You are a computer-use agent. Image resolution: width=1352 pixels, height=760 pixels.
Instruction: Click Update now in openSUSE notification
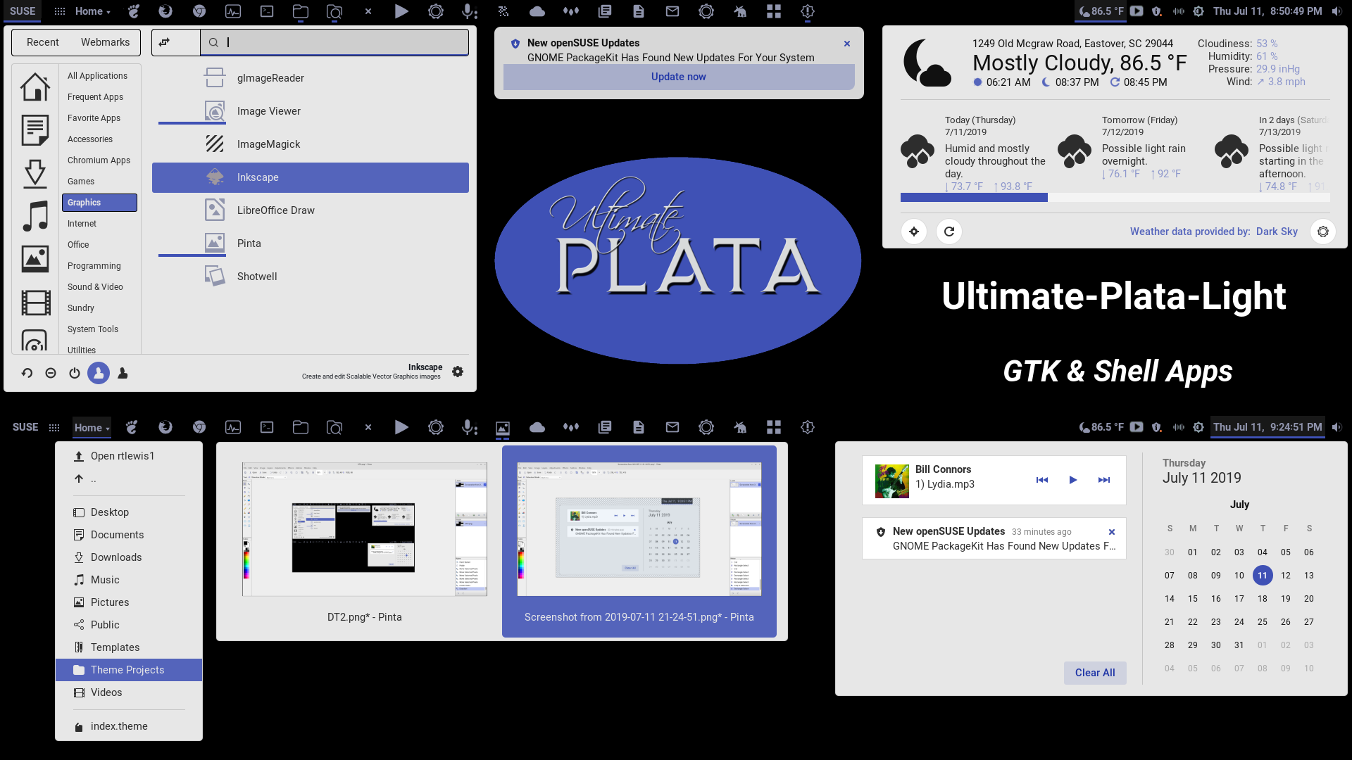(x=679, y=77)
